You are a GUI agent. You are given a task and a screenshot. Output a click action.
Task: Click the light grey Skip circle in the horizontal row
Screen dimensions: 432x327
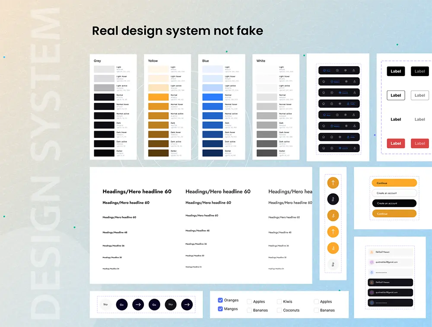(x=105, y=305)
